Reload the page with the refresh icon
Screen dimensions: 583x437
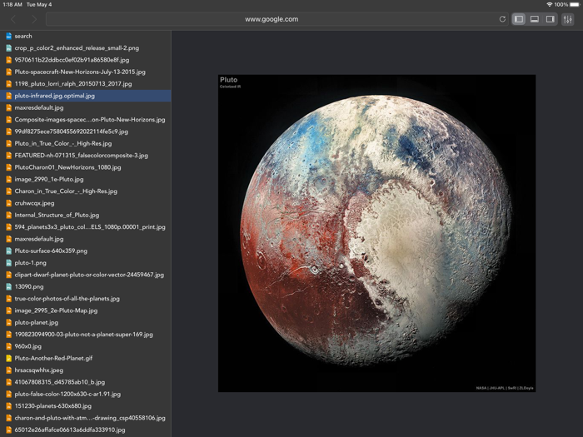(x=502, y=19)
